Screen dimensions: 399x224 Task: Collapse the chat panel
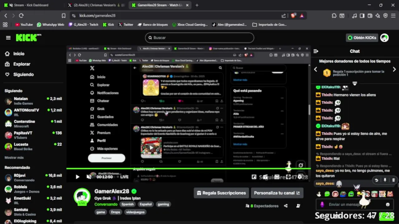[x=316, y=51]
